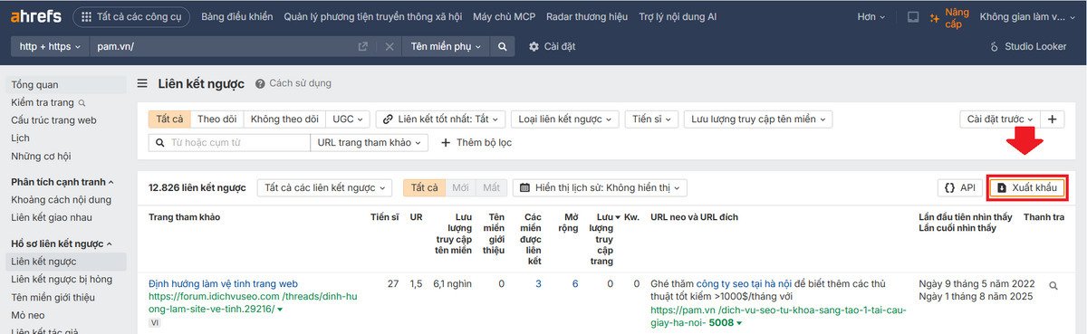
Task: Select the Theo dõi filter
Action: pyautogui.click(x=216, y=119)
